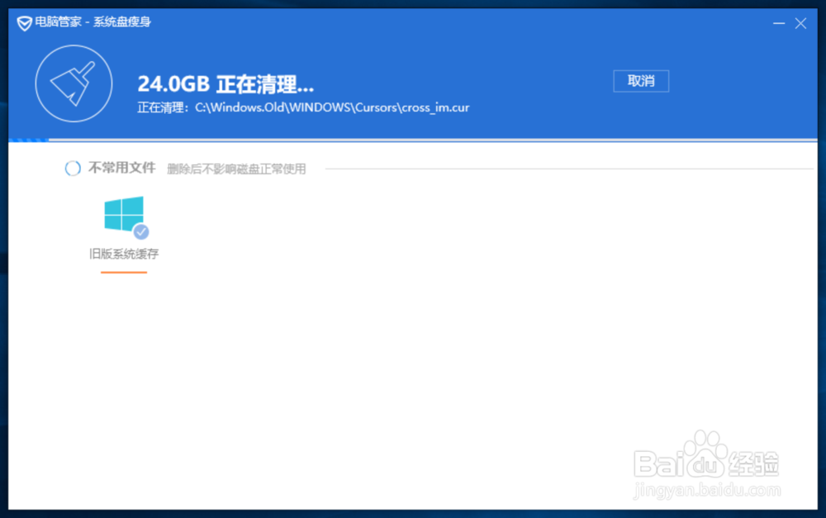The image size is (826, 518).
Task: Click the Windows flag graphic above 旧版系统缓存 label
Action: click(x=123, y=213)
